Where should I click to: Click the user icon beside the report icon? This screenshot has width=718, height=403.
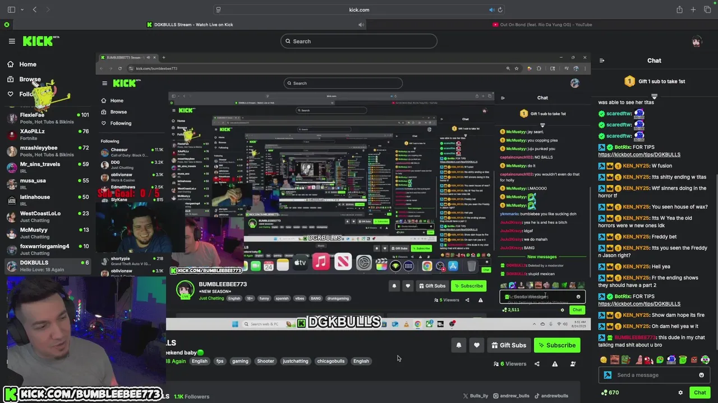pos(573,364)
